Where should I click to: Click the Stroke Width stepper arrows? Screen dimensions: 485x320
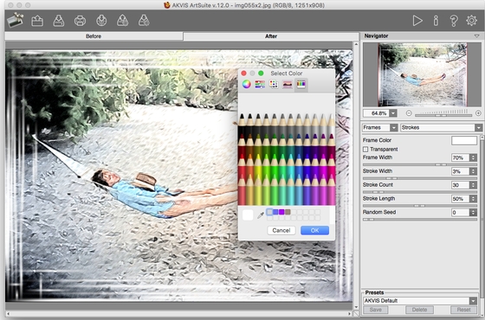(x=473, y=171)
